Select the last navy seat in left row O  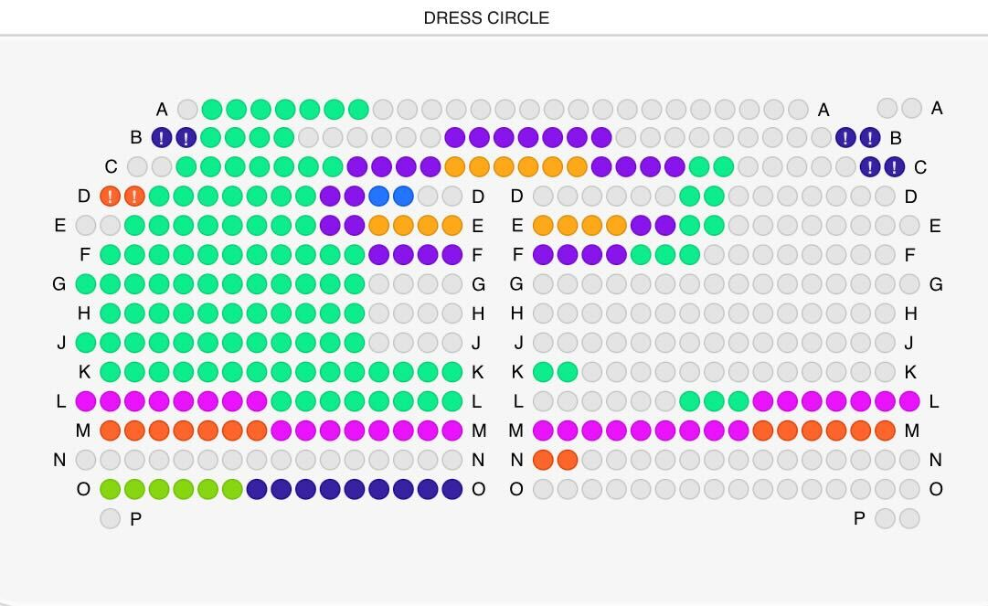click(x=452, y=489)
